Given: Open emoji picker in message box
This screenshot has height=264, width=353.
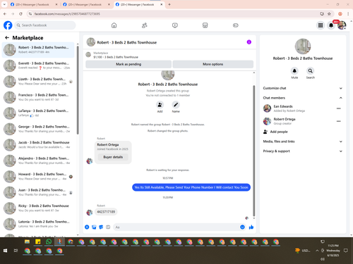Looking at the screenshot, I should [x=242, y=227].
